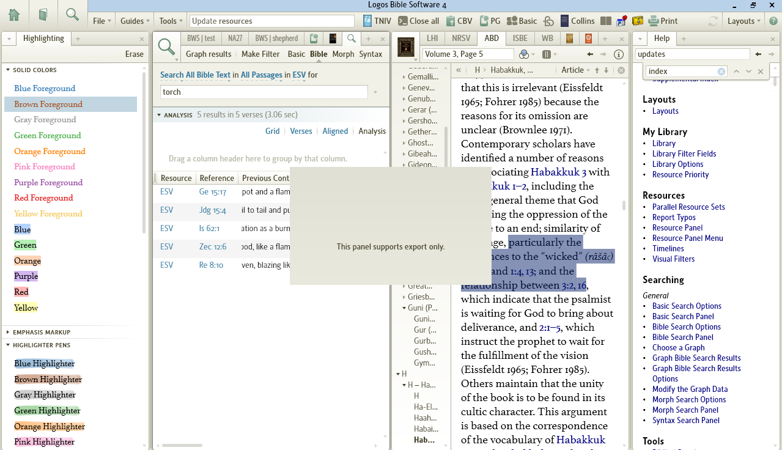Open the Highlighting panel menu arrow

point(9,39)
